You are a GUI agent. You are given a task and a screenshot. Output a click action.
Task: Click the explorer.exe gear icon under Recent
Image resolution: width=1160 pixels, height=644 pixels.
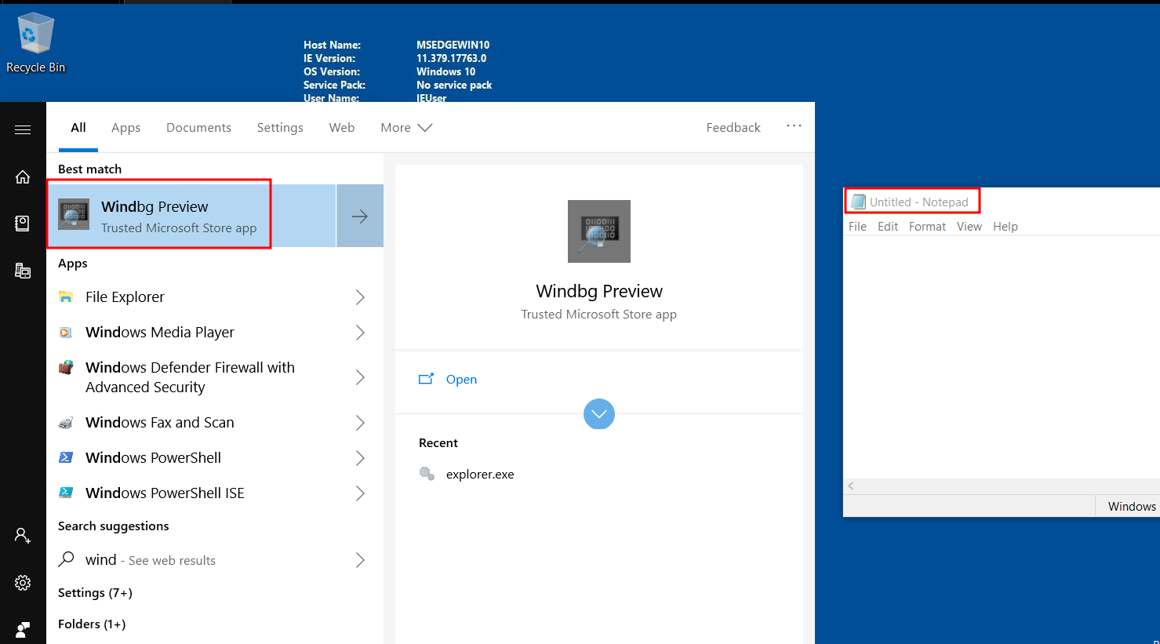click(x=427, y=474)
